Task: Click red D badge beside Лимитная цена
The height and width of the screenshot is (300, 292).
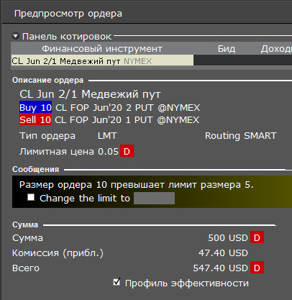Action: click(127, 151)
